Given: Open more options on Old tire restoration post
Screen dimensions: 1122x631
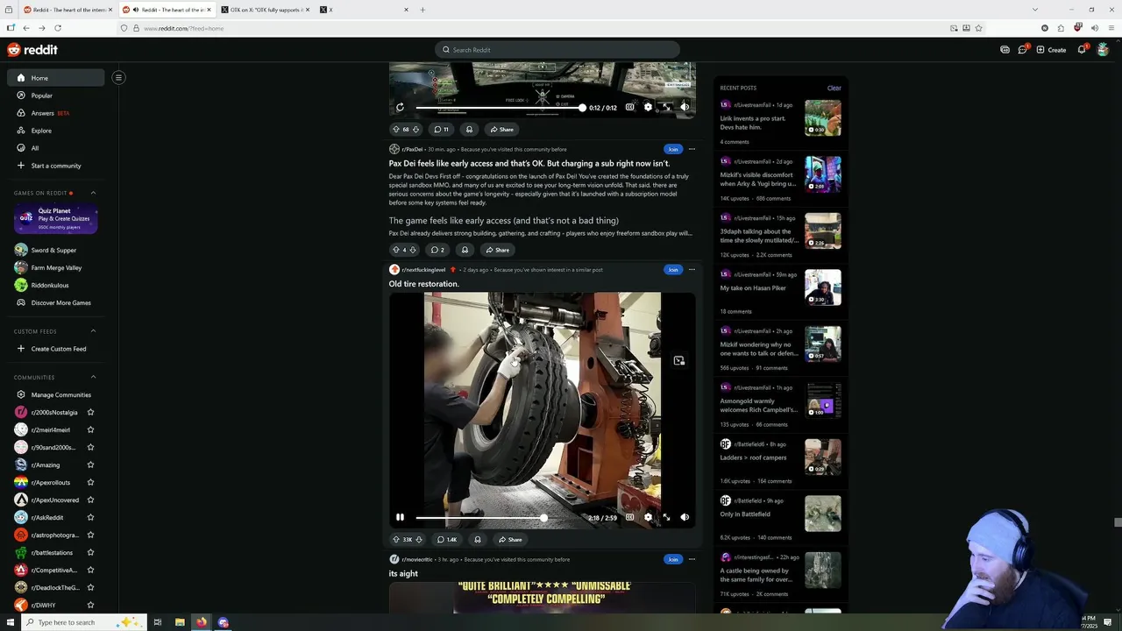Looking at the screenshot, I should (692, 270).
